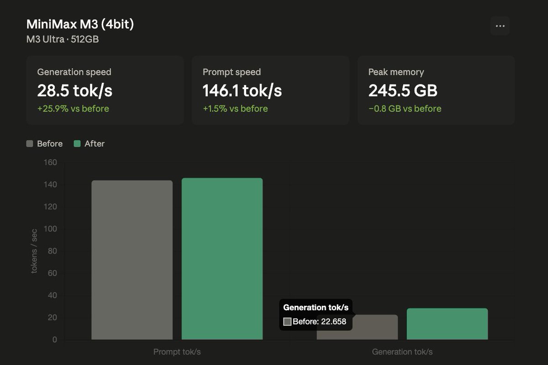The height and width of the screenshot is (365, 548).
Task: Click the +25.9% vs before text
Action: (73, 109)
